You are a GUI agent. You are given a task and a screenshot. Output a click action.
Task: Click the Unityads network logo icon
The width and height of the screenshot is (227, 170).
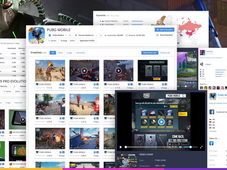[x=201, y=64]
